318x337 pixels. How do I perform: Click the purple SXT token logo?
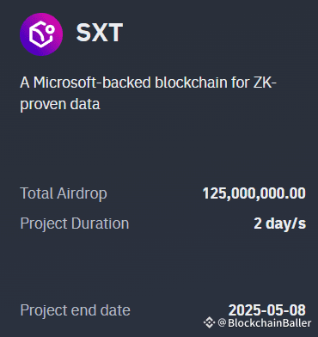click(41, 34)
